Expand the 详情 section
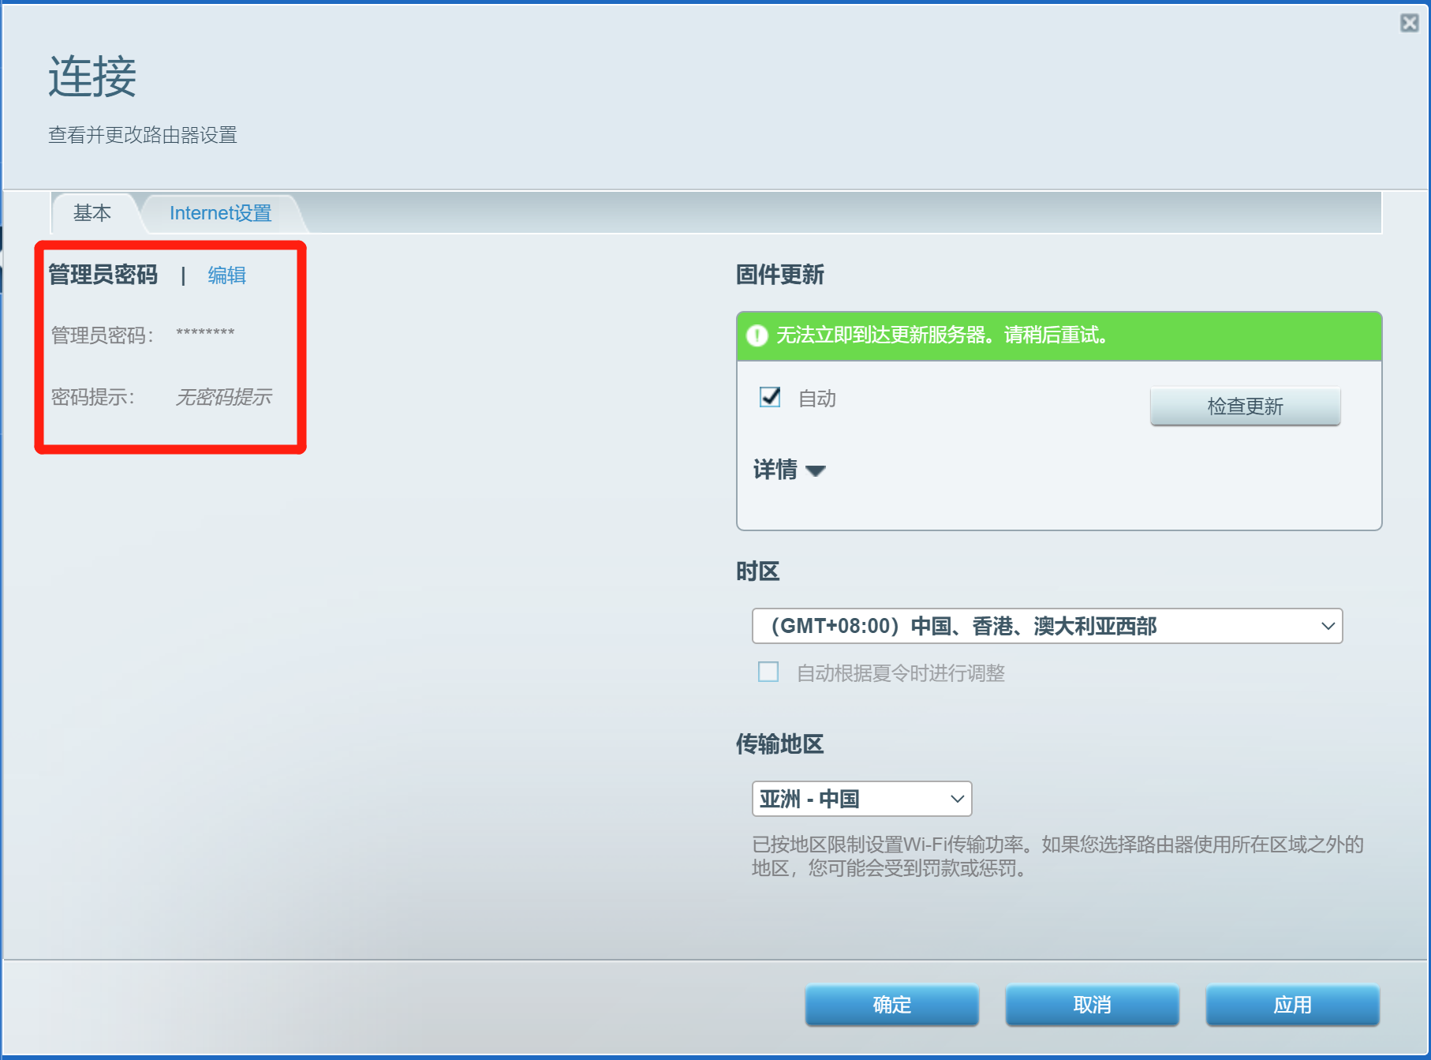 (789, 470)
